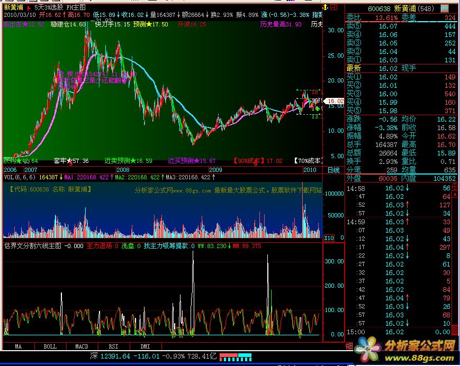
Task: Click the 历史最高31.93 label on chart
Action: coord(281,24)
